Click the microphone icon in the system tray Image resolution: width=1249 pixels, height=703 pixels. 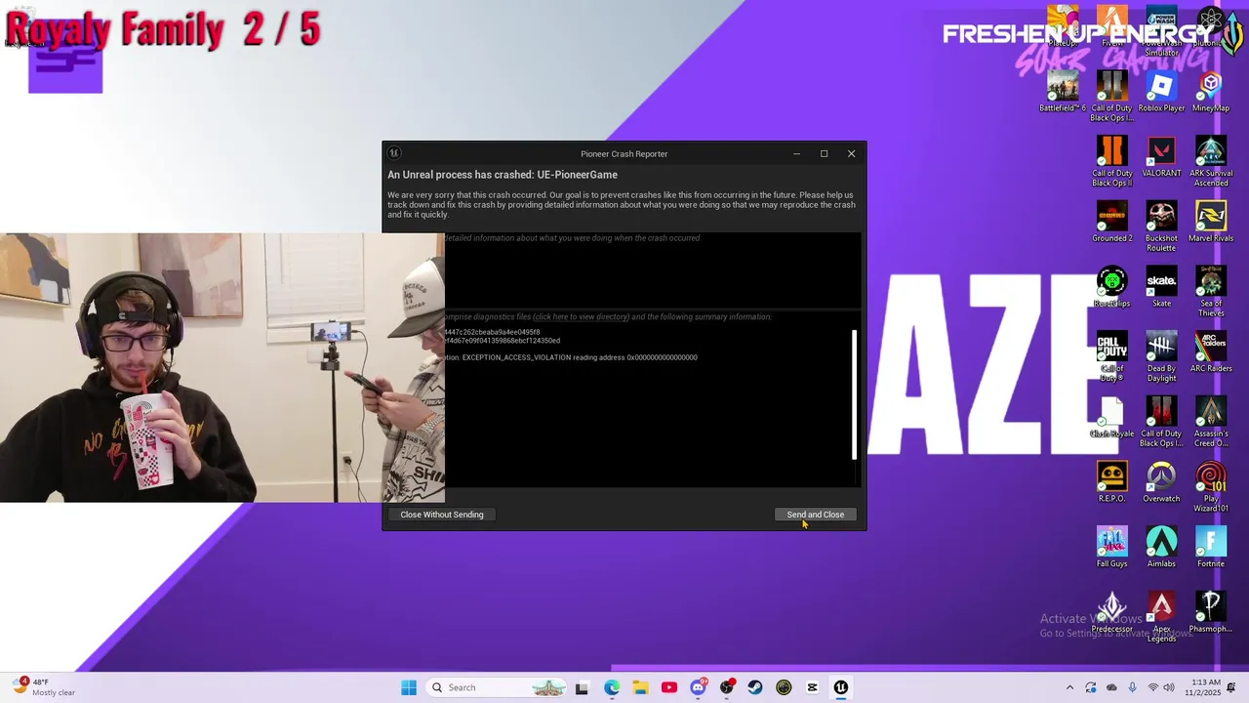pyautogui.click(x=1132, y=687)
